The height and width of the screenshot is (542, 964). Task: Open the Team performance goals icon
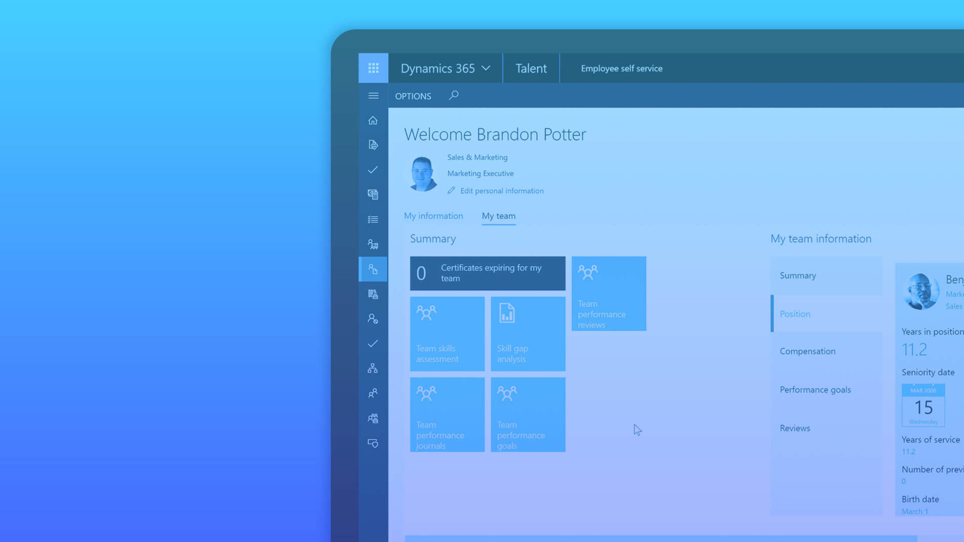(x=528, y=414)
